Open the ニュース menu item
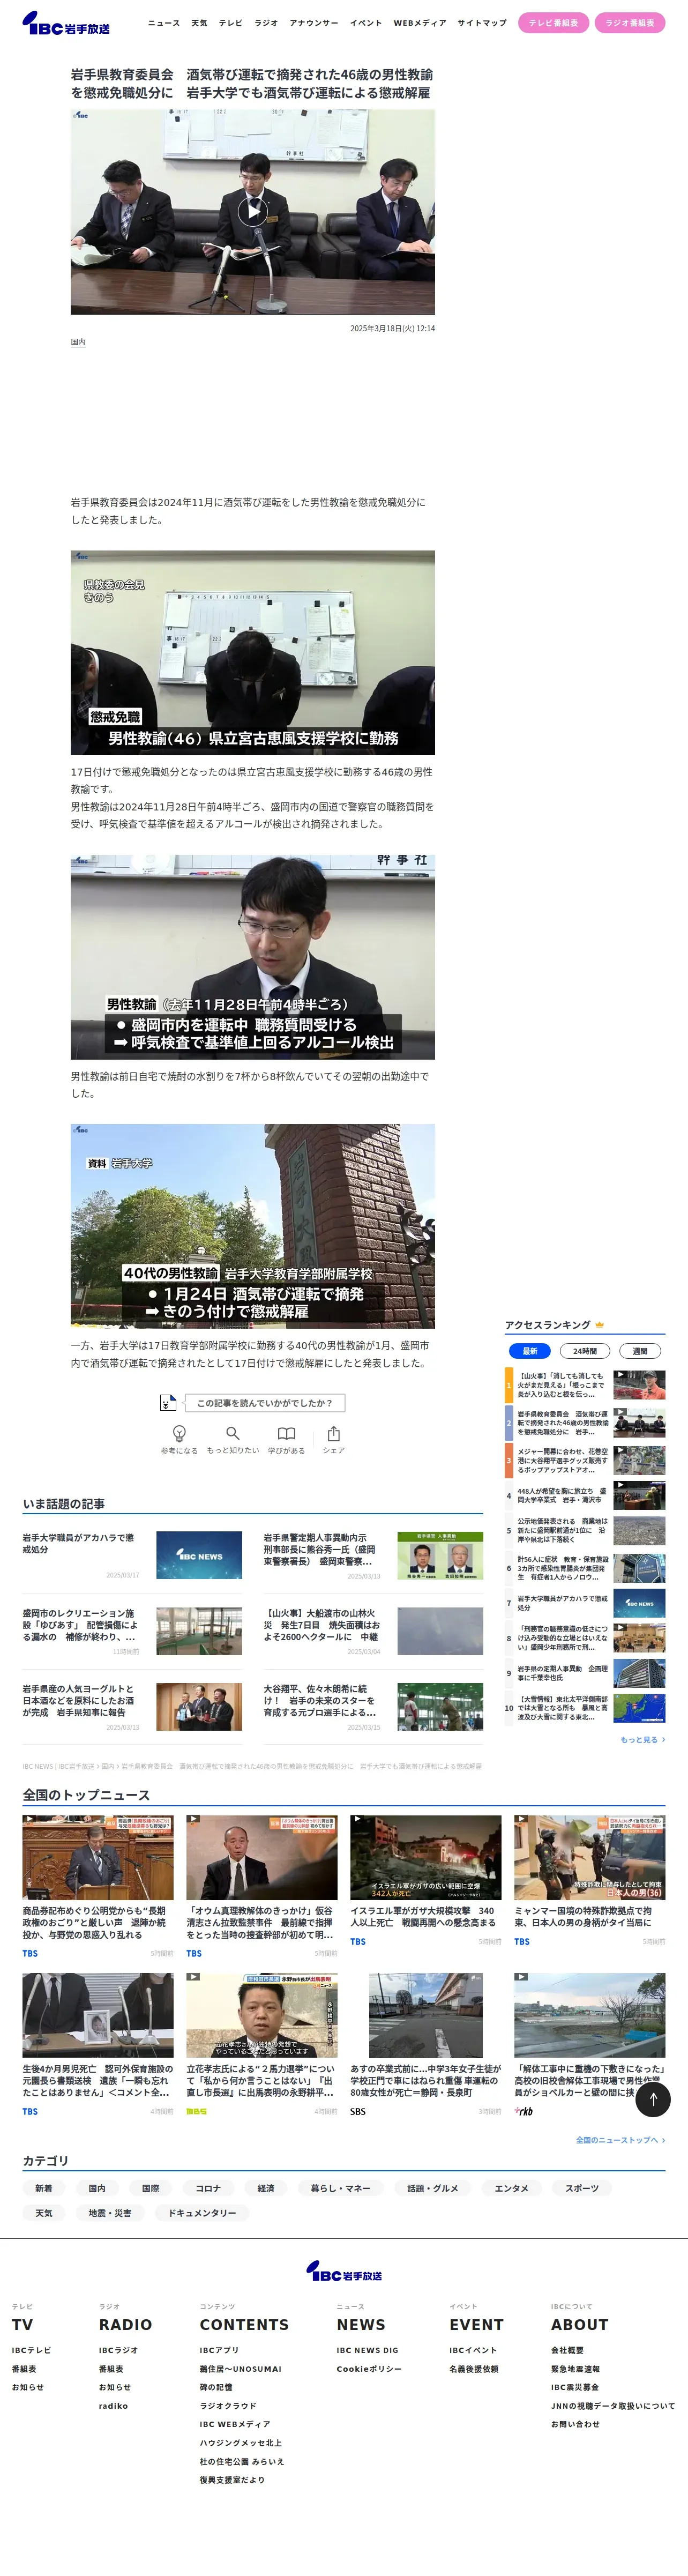 coord(164,23)
